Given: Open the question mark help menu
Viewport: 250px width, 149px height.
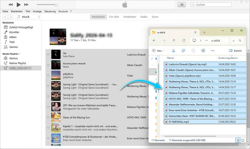Looking at the screenshot, I should [71, 11].
